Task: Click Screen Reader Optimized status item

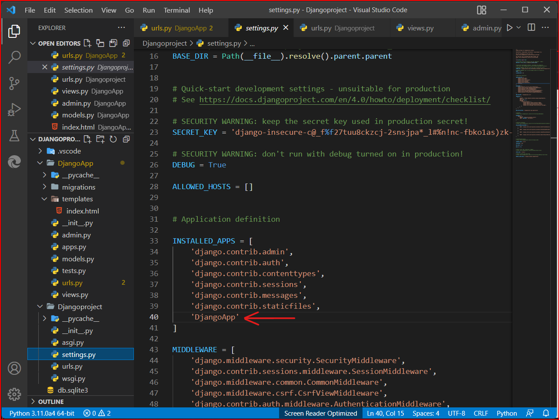Action: [x=321, y=413]
